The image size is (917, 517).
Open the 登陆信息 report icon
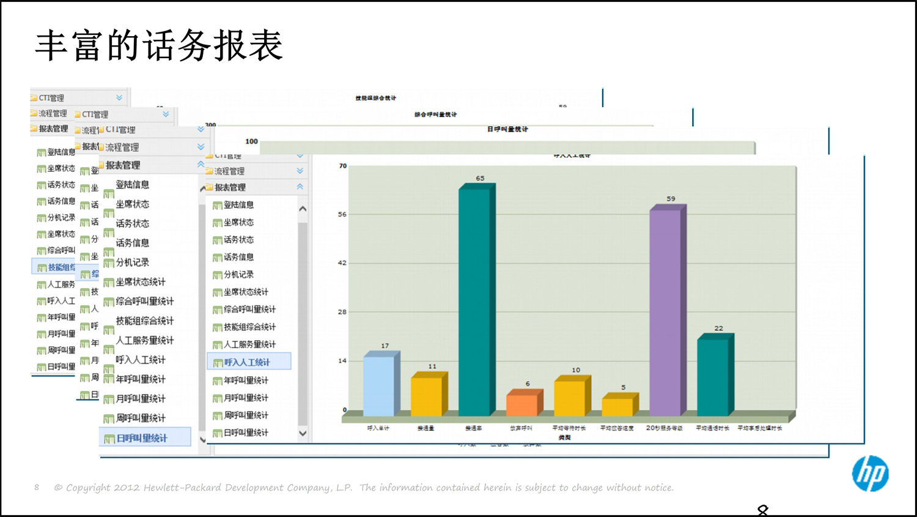pyautogui.click(x=218, y=205)
